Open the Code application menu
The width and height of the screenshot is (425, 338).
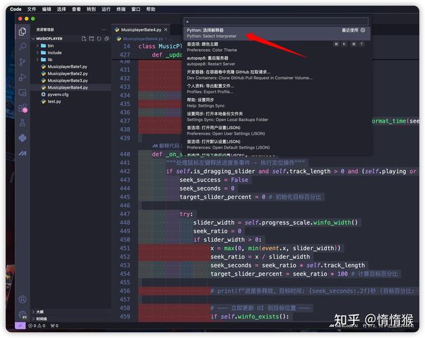16,9
